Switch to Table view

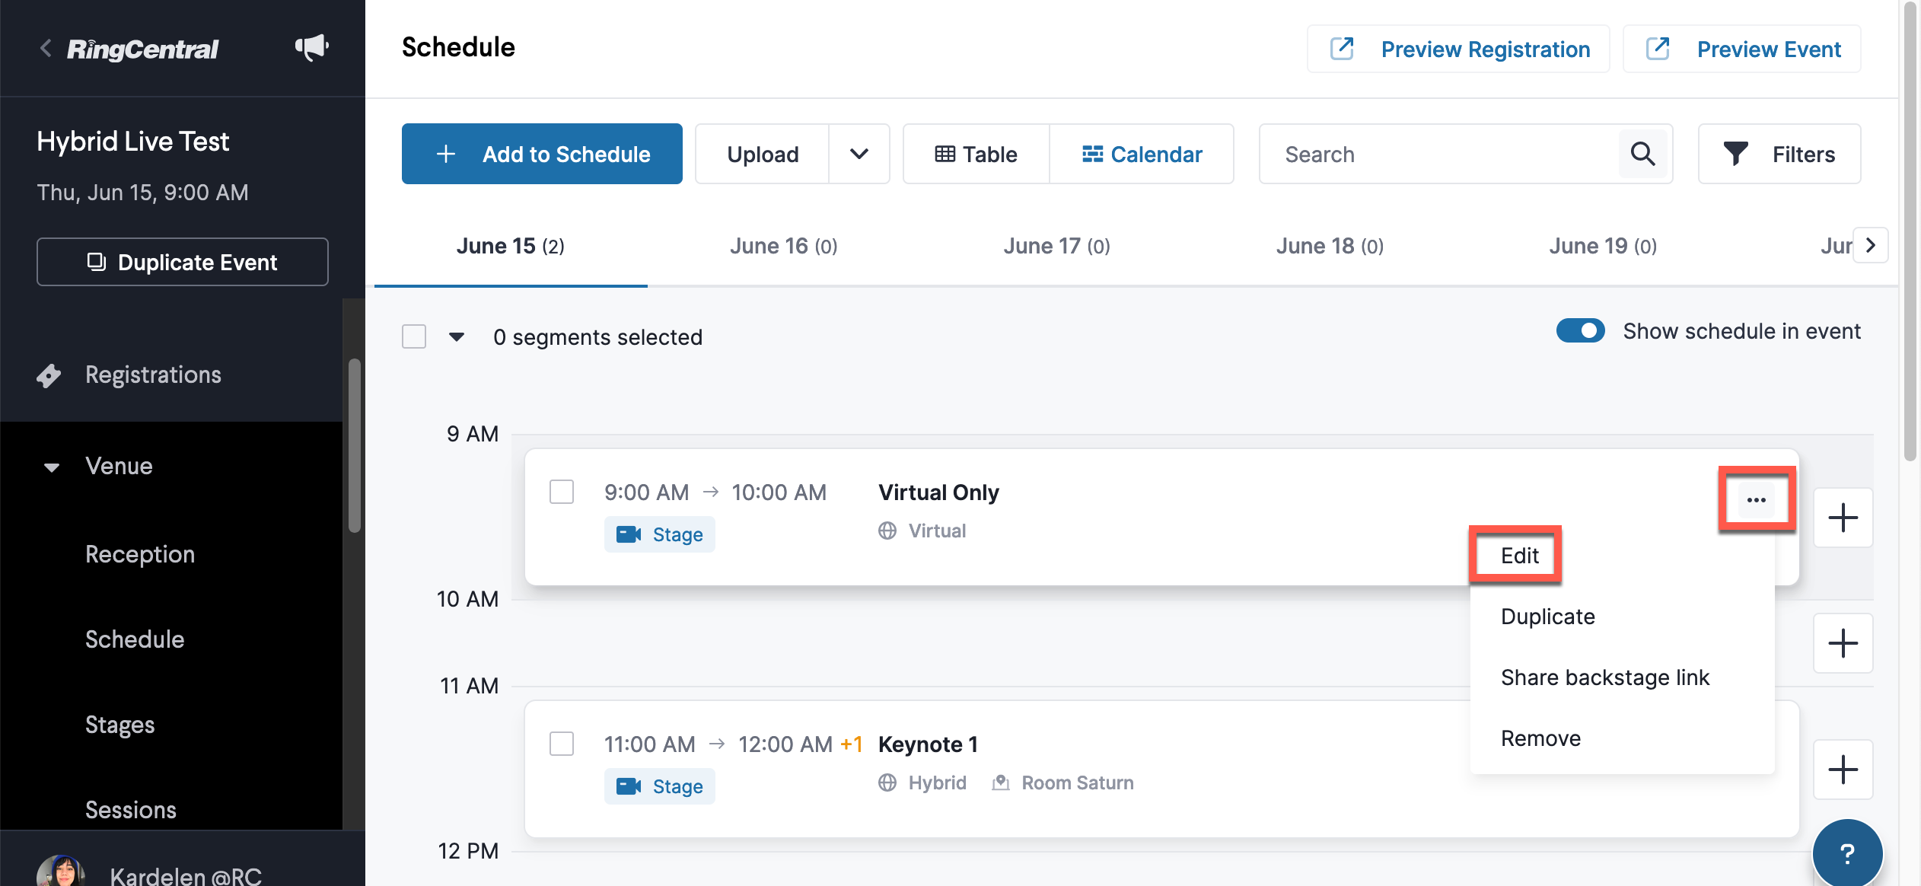[x=976, y=155]
